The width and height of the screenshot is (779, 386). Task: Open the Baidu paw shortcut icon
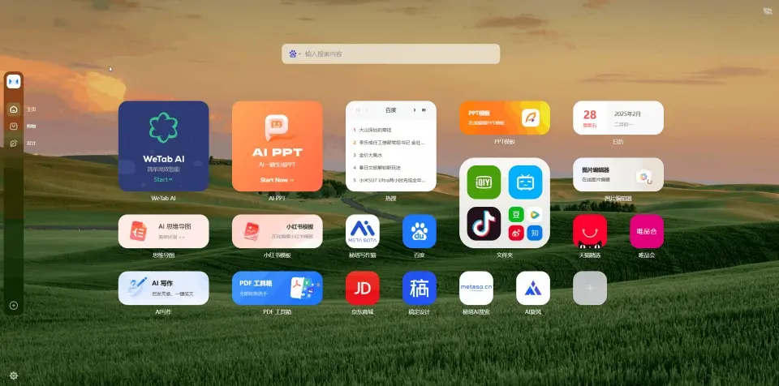point(420,231)
